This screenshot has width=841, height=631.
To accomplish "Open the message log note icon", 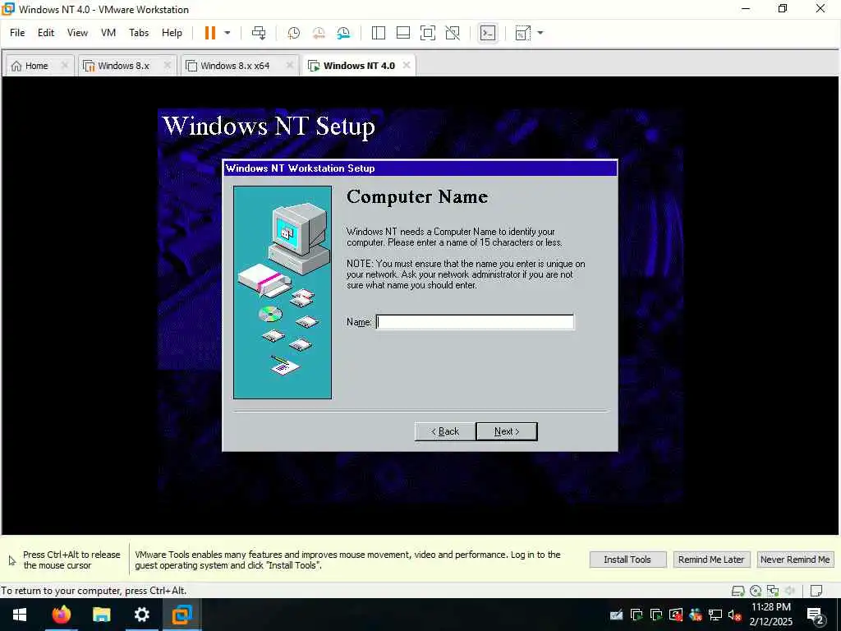I will pos(816,591).
